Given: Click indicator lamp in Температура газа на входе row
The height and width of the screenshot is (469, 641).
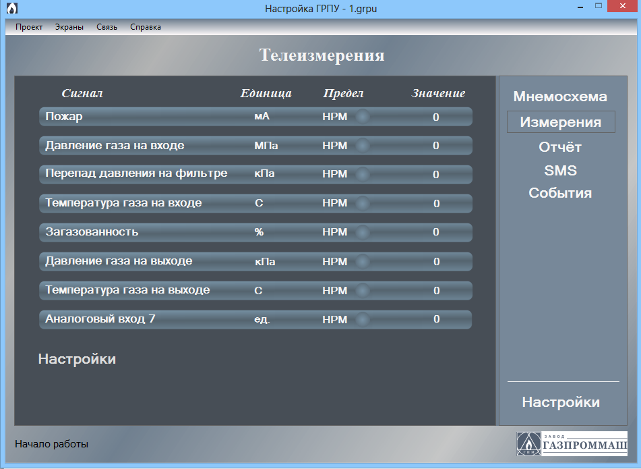Looking at the screenshot, I should click(362, 203).
